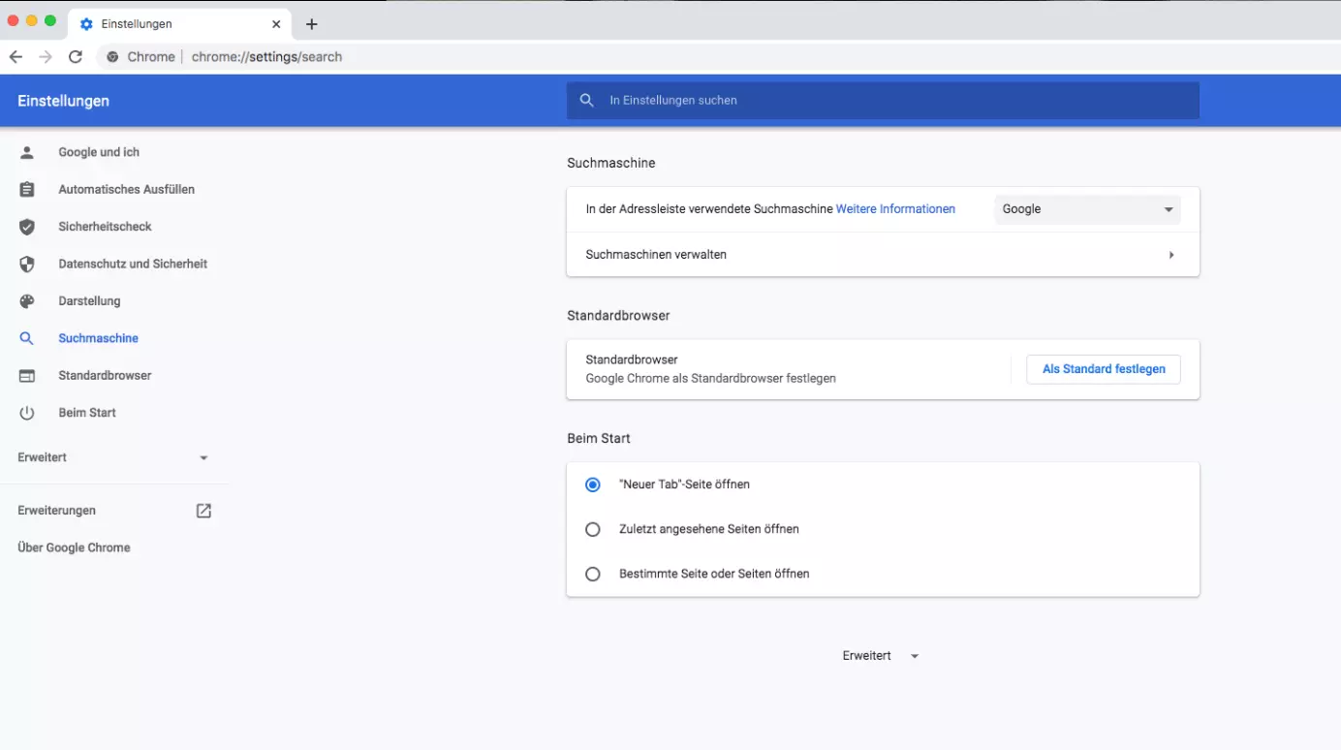
Task: Go to Darstellung settings
Action: pyautogui.click(x=89, y=301)
